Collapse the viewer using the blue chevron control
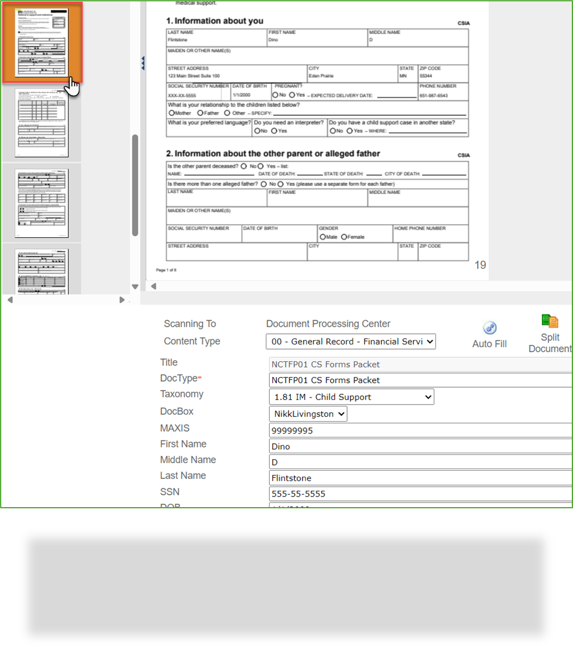The width and height of the screenshot is (573, 650). (143, 62)
